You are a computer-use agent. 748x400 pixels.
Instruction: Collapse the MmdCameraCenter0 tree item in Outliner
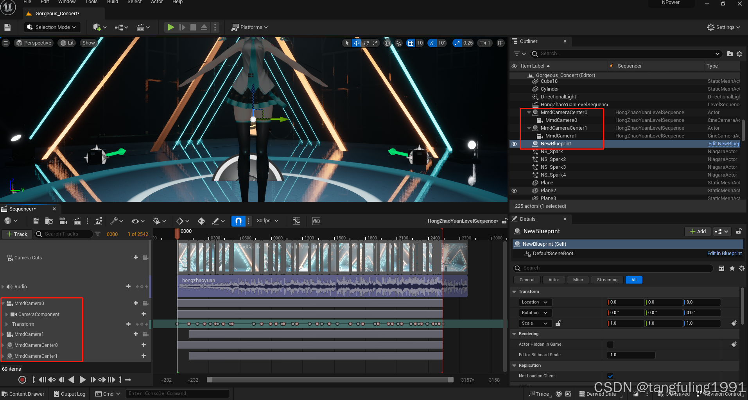529,112
